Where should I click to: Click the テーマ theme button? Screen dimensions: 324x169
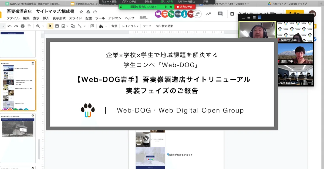[x=147, y=26]
